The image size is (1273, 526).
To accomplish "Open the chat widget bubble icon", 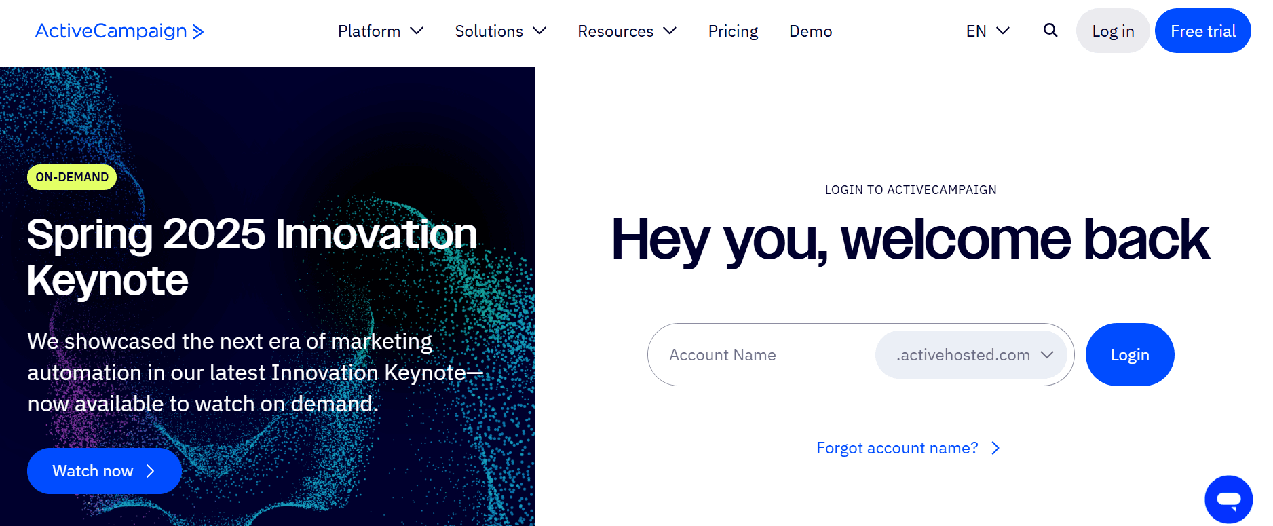I will [x=1228, y=500].
